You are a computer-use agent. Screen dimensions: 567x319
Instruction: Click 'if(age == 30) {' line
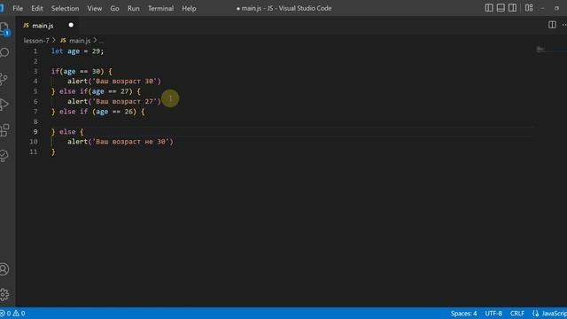tap(82, 71)
